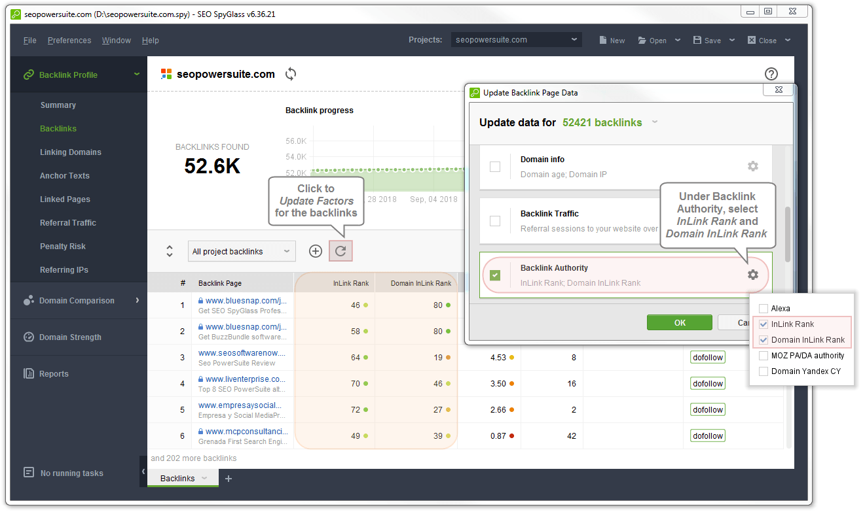Image resolution: width=865 pixels, height=512 pixels.
Task: Click the Update Factors refresh icon
Action: [x=340, y=251]
